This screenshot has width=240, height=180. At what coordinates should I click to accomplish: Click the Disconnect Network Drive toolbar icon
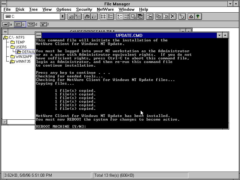78,16
